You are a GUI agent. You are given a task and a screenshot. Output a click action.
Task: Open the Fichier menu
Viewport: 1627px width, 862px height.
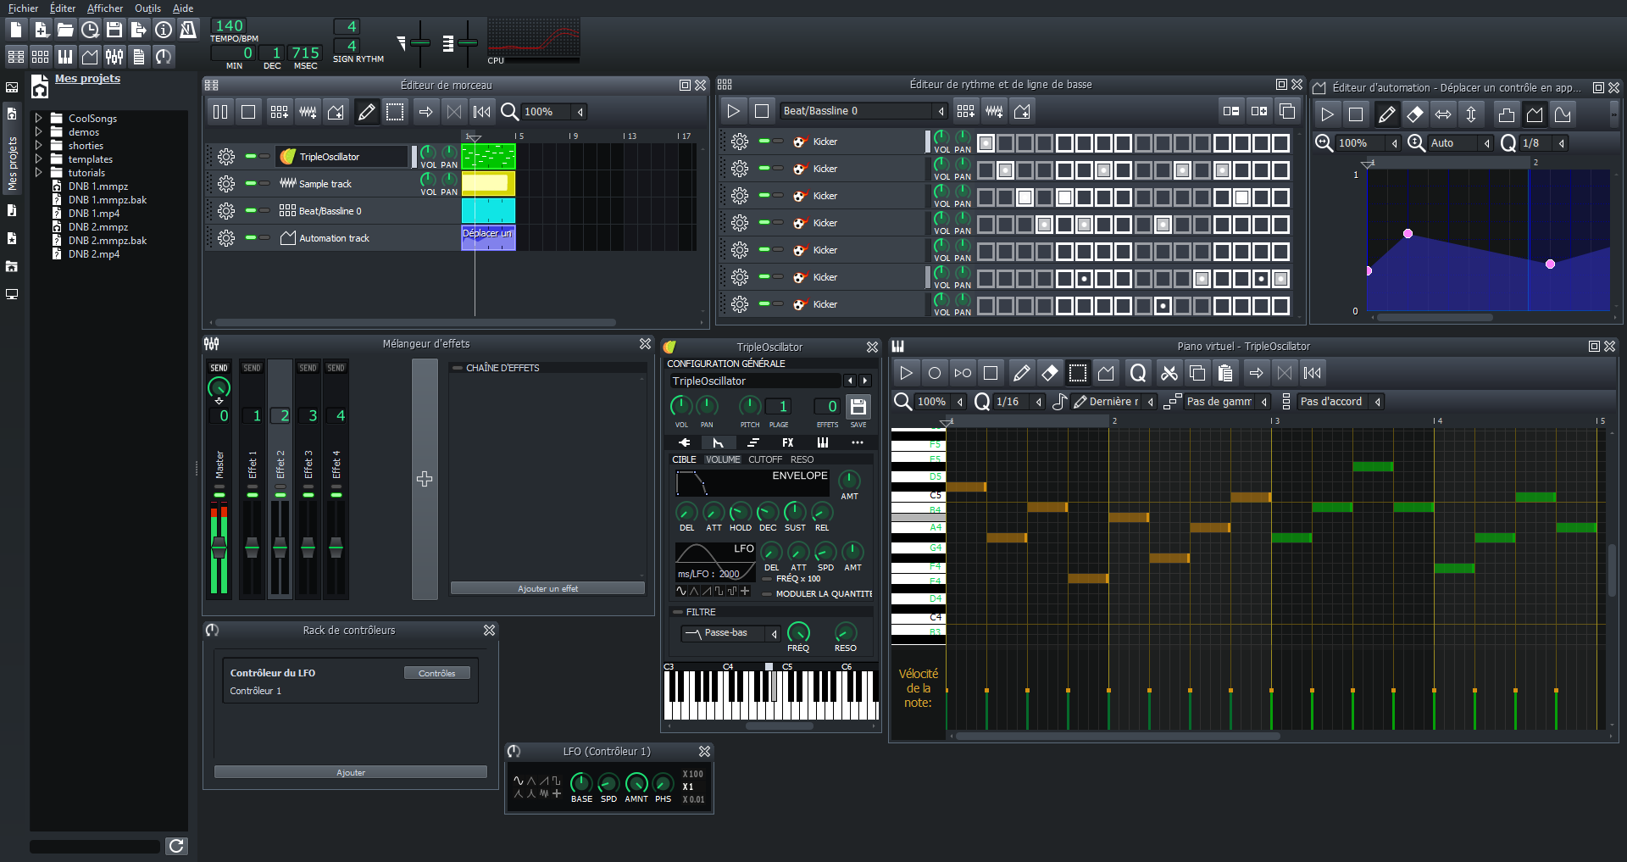pyautogui.click(x=23, y=8)
